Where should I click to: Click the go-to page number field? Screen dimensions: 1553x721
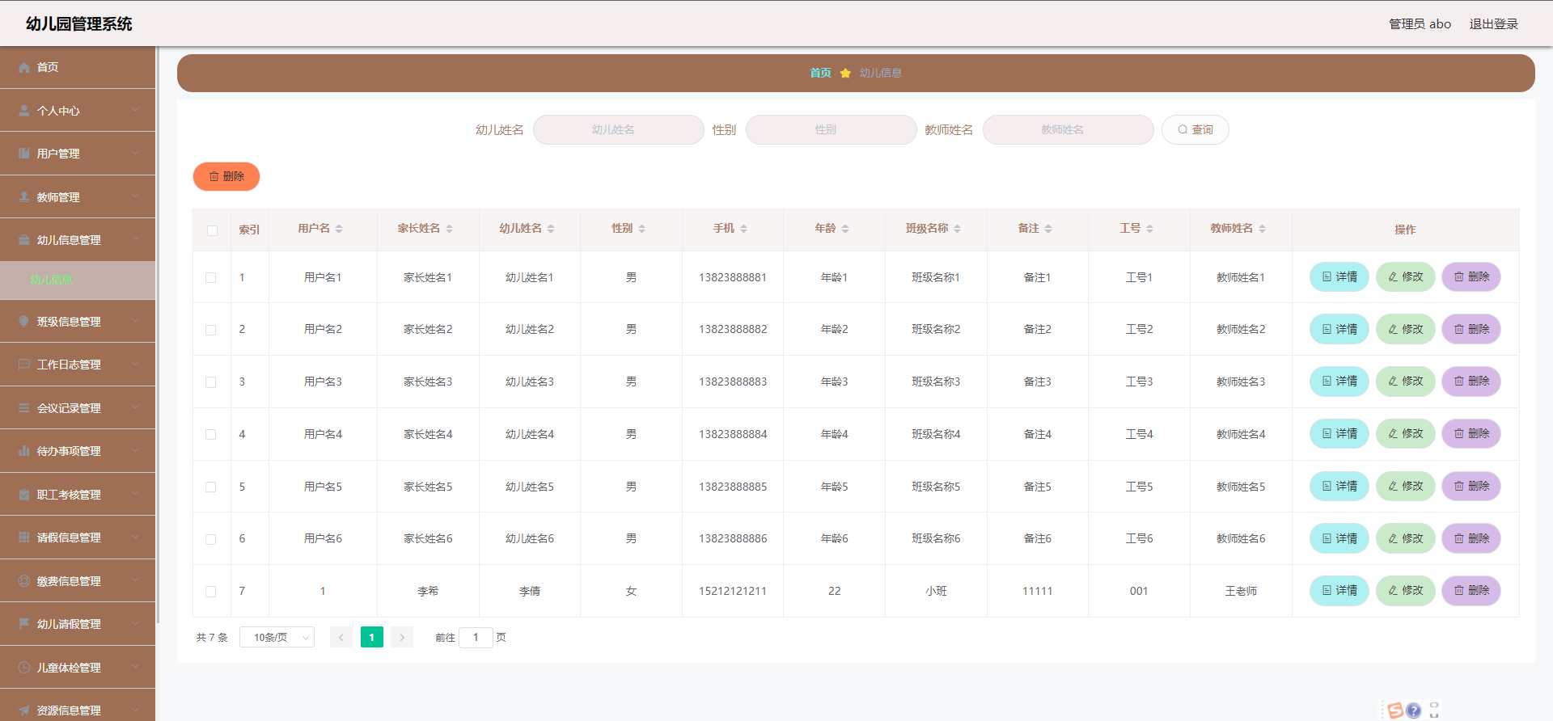pos(476,638)
